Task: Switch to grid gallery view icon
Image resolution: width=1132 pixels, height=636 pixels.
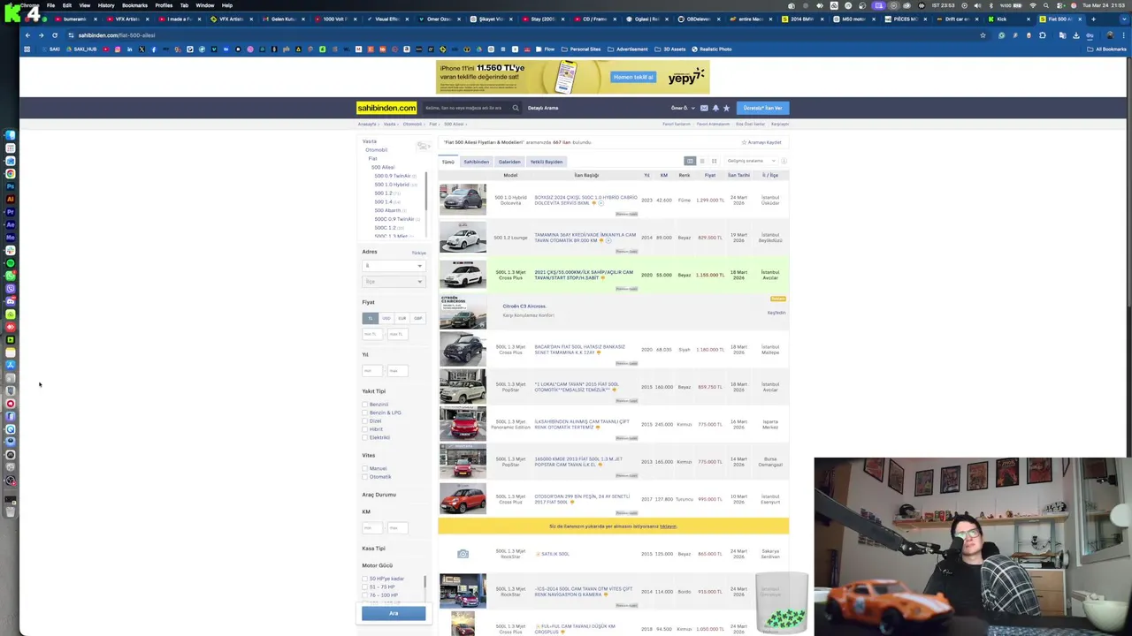Action: pyautogui.click(x=714, y=161)
